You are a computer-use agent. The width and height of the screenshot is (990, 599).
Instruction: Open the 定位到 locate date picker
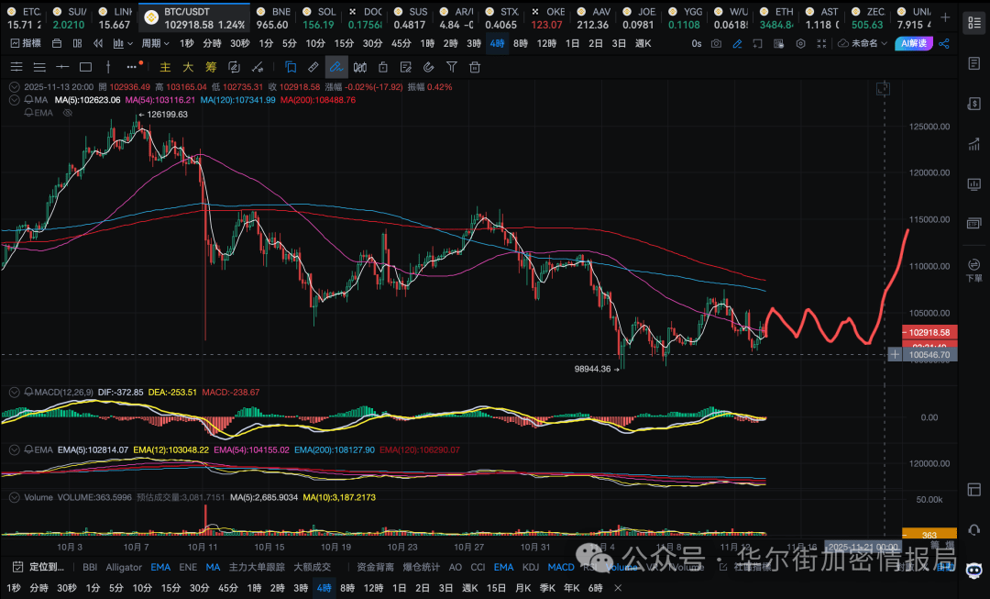click(38, 568)
